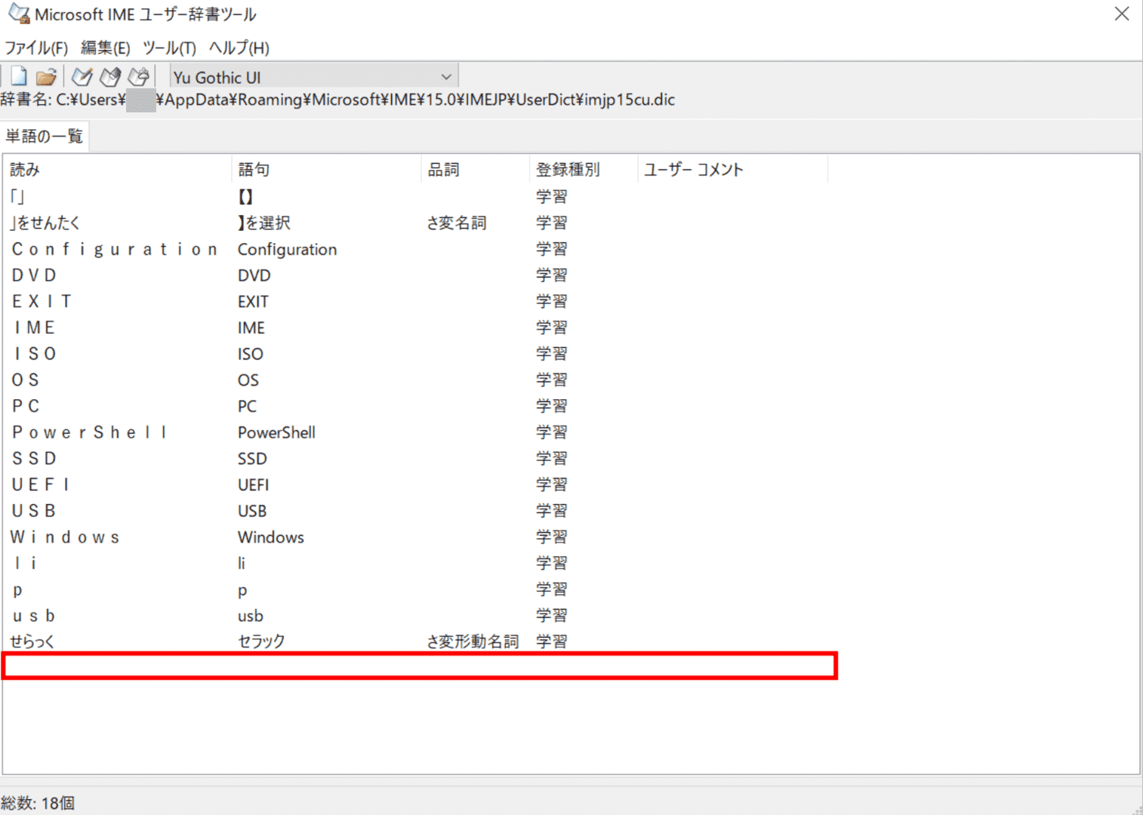Open the ヘルプ(H) menu

(x=239, y=48)
